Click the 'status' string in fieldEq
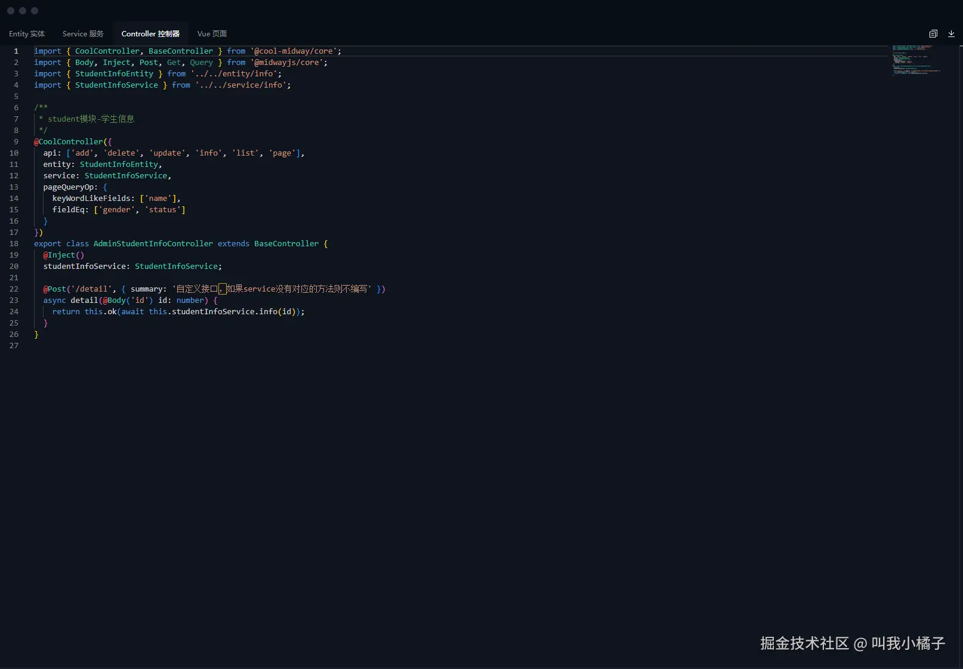The height and width of the screenshot is (669, 963). (163, 210)
